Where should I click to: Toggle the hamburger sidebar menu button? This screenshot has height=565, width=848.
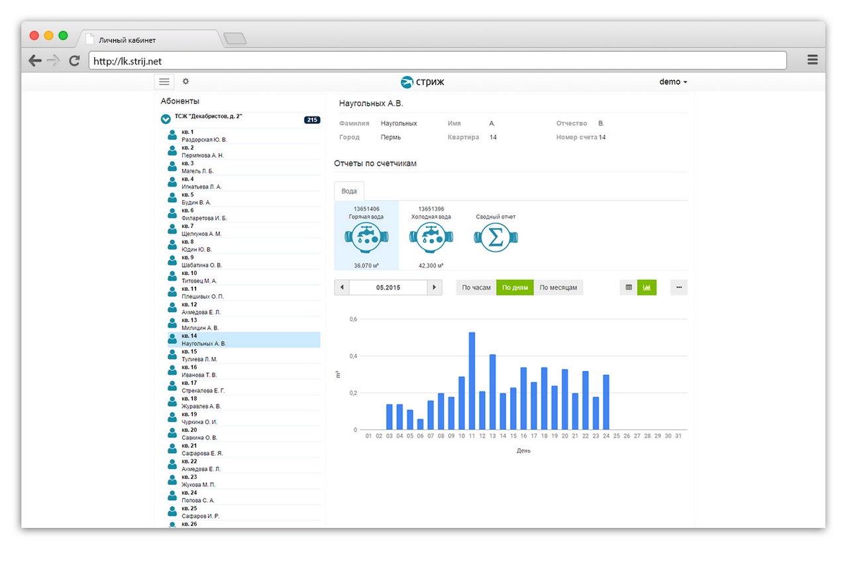(x=164, y=81)
